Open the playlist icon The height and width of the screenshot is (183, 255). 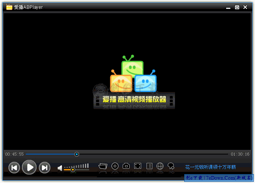coord(149,166)
